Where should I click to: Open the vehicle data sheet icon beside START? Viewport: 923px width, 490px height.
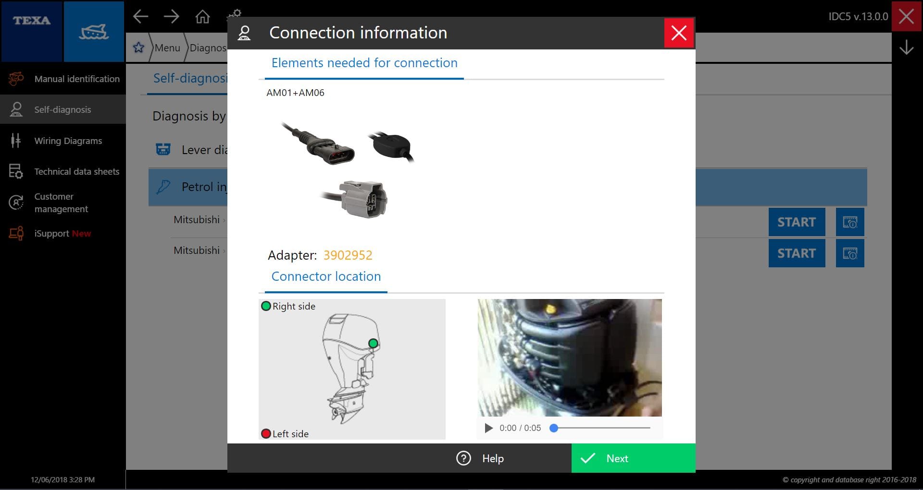coord(849,222)
